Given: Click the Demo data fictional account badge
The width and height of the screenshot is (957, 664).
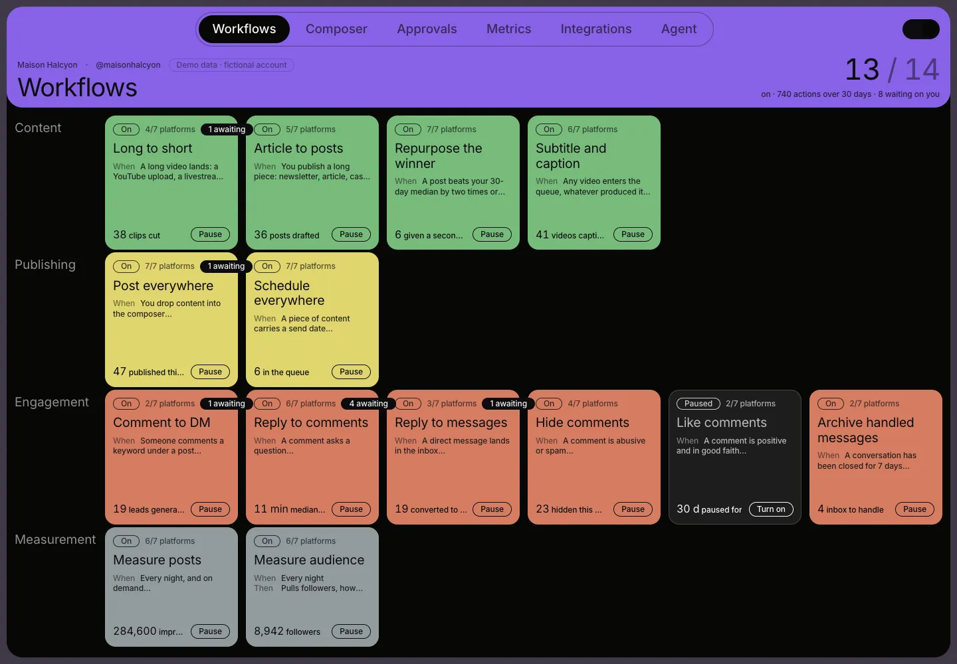Looking at the screenshot, I should [x=231, y=65].
